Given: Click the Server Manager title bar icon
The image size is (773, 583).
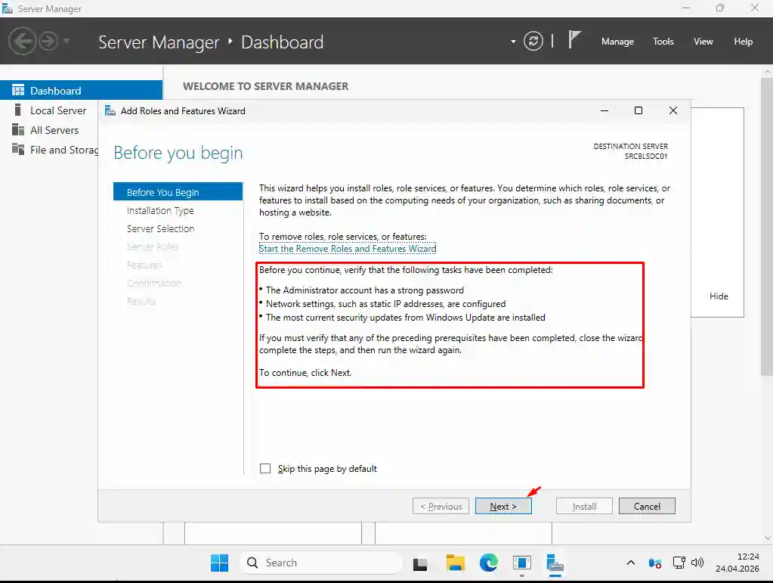Looking at the screenshot, I should 8,8.
